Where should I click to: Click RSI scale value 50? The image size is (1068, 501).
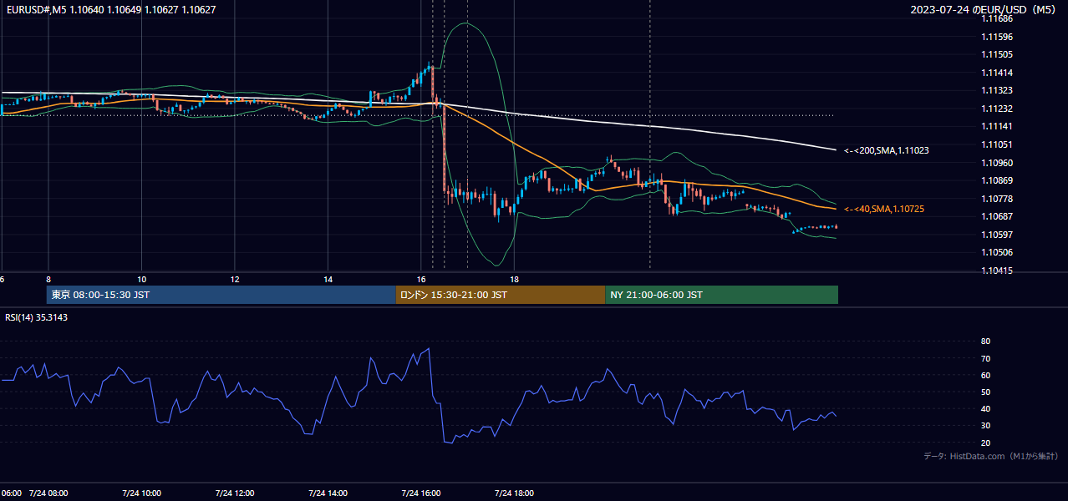985,392
